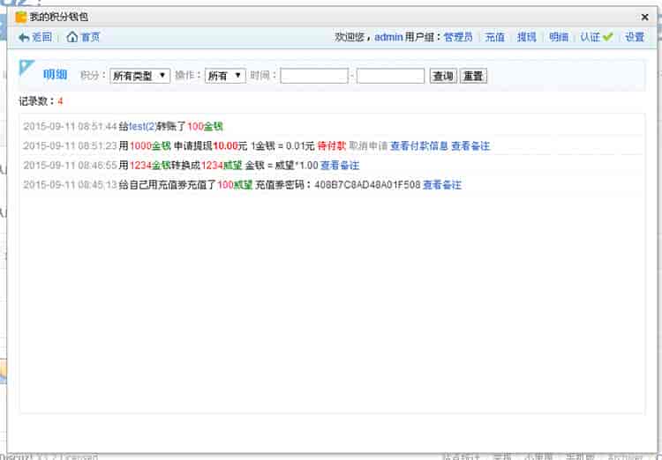The image size is (662, 460).
Task: Click 取消申请 to cancel withdrawal request
Action: [368, 145]
